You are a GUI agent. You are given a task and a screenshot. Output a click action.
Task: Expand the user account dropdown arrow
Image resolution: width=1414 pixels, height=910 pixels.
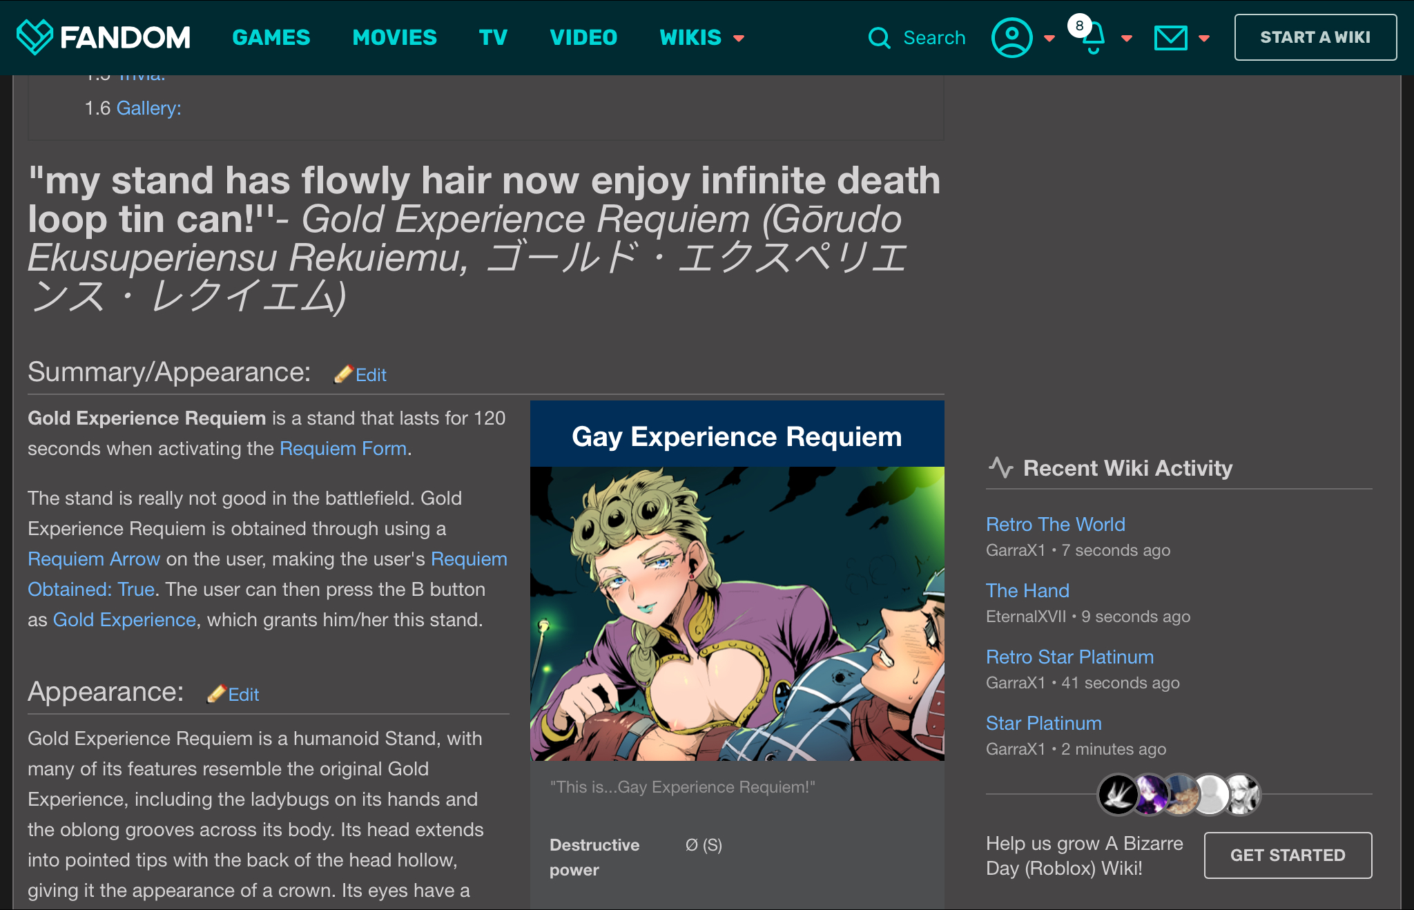tap(1049, 39)
